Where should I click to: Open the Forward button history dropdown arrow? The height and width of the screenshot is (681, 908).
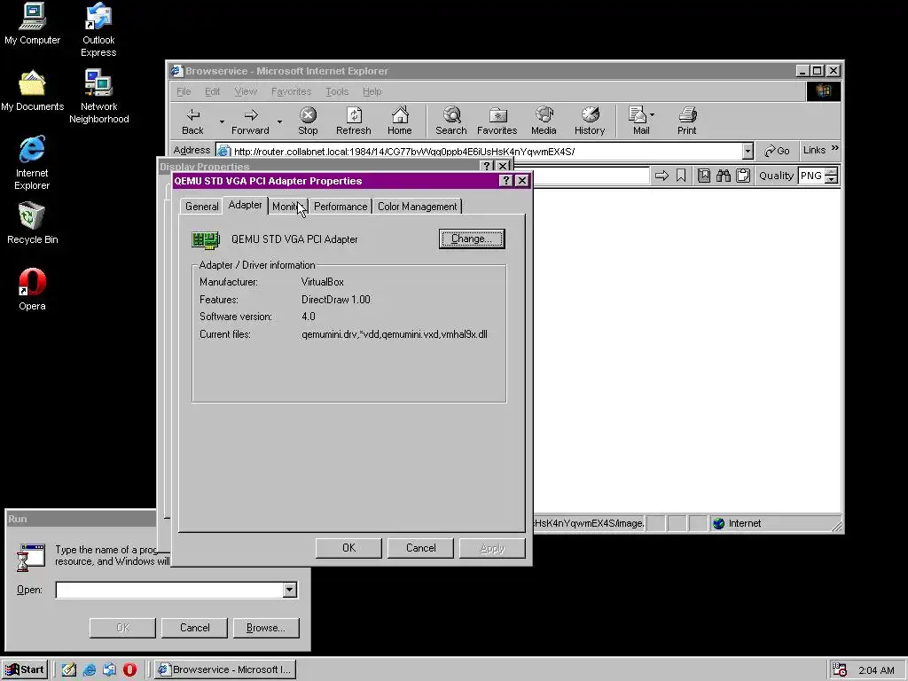point(279,121)
